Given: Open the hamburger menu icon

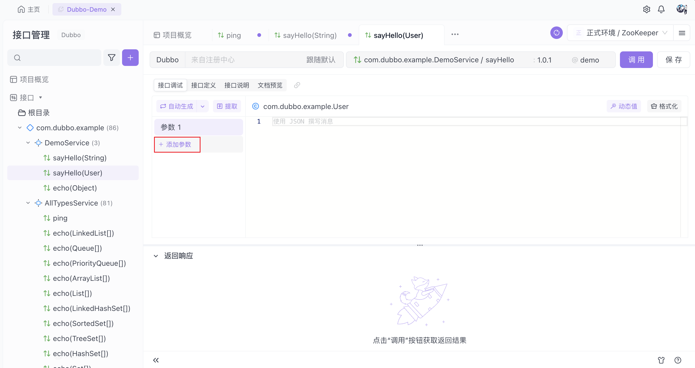Looking at the screenshot, I should point(682,33).
